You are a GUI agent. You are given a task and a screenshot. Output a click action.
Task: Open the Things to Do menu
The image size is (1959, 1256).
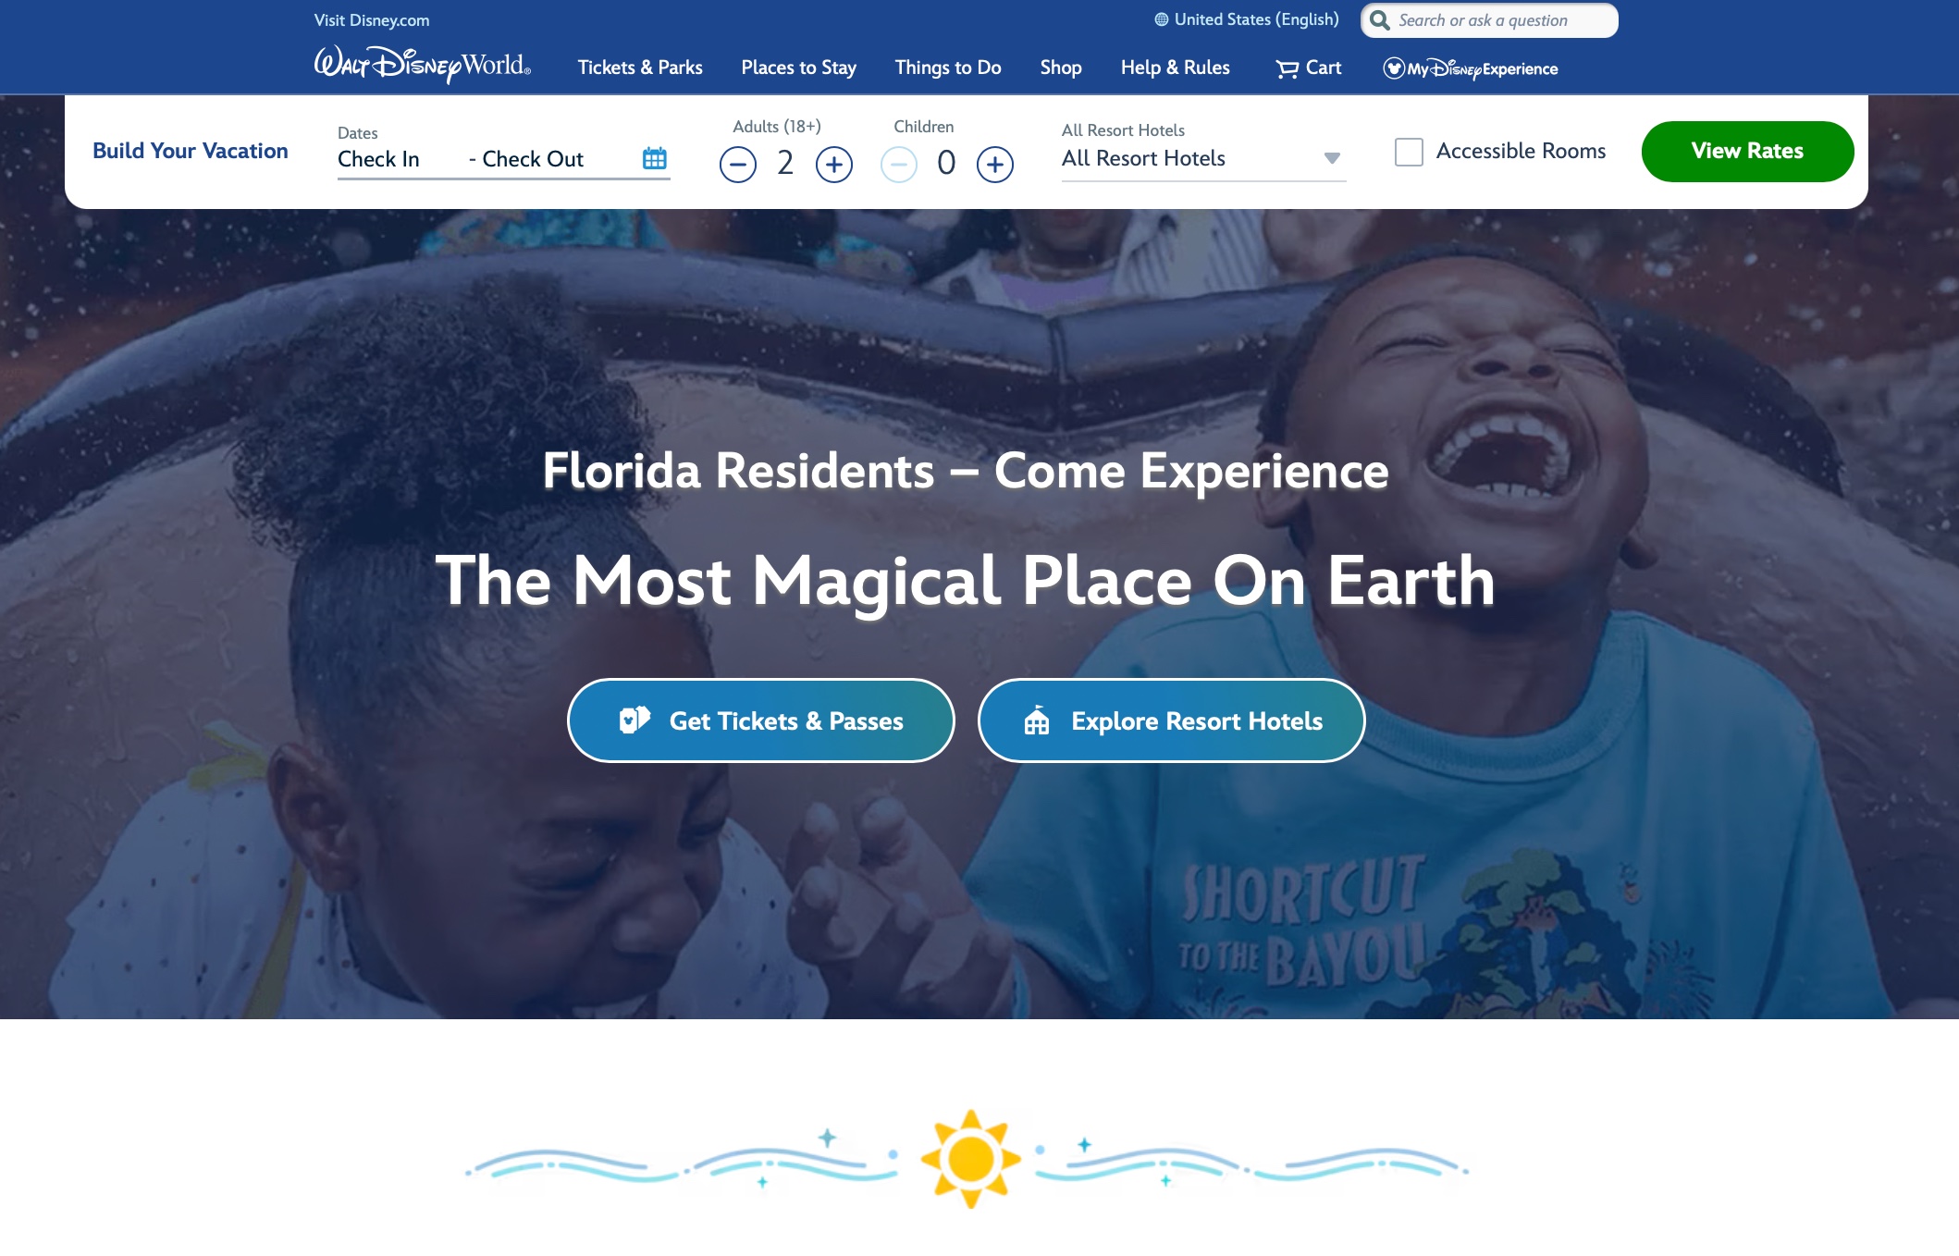[948, 68]
